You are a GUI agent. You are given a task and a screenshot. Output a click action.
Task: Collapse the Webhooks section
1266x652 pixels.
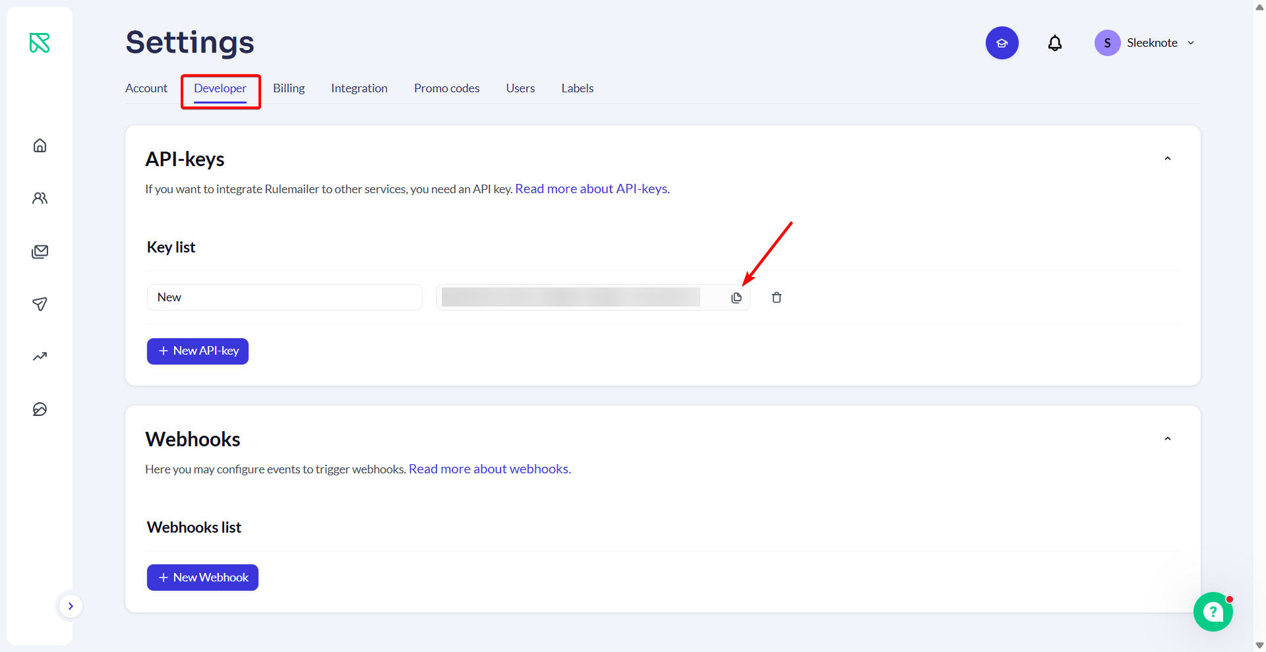click(x=1167, y=439)
